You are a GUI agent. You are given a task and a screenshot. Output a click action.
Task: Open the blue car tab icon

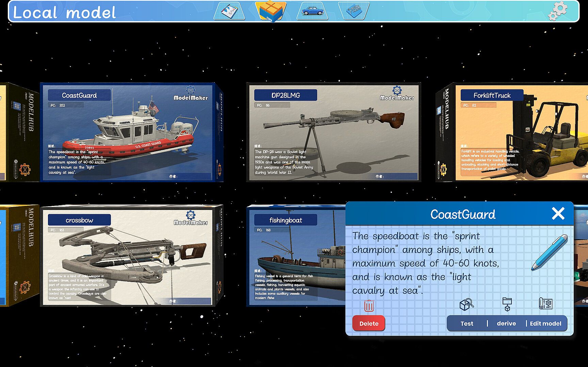[x=312, y=11]
